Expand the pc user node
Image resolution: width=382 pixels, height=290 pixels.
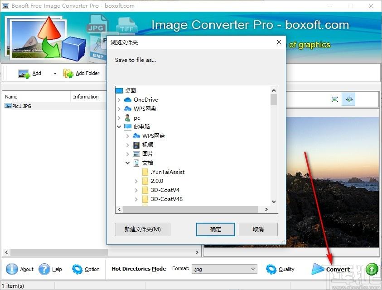click(x=119, y=118)
